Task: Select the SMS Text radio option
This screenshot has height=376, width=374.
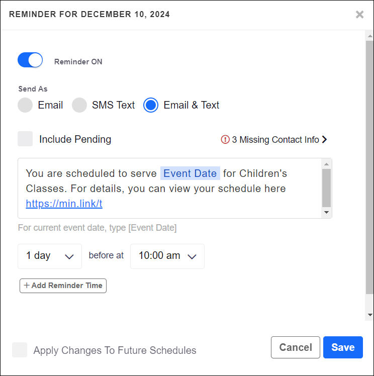Action: [79, 105]
